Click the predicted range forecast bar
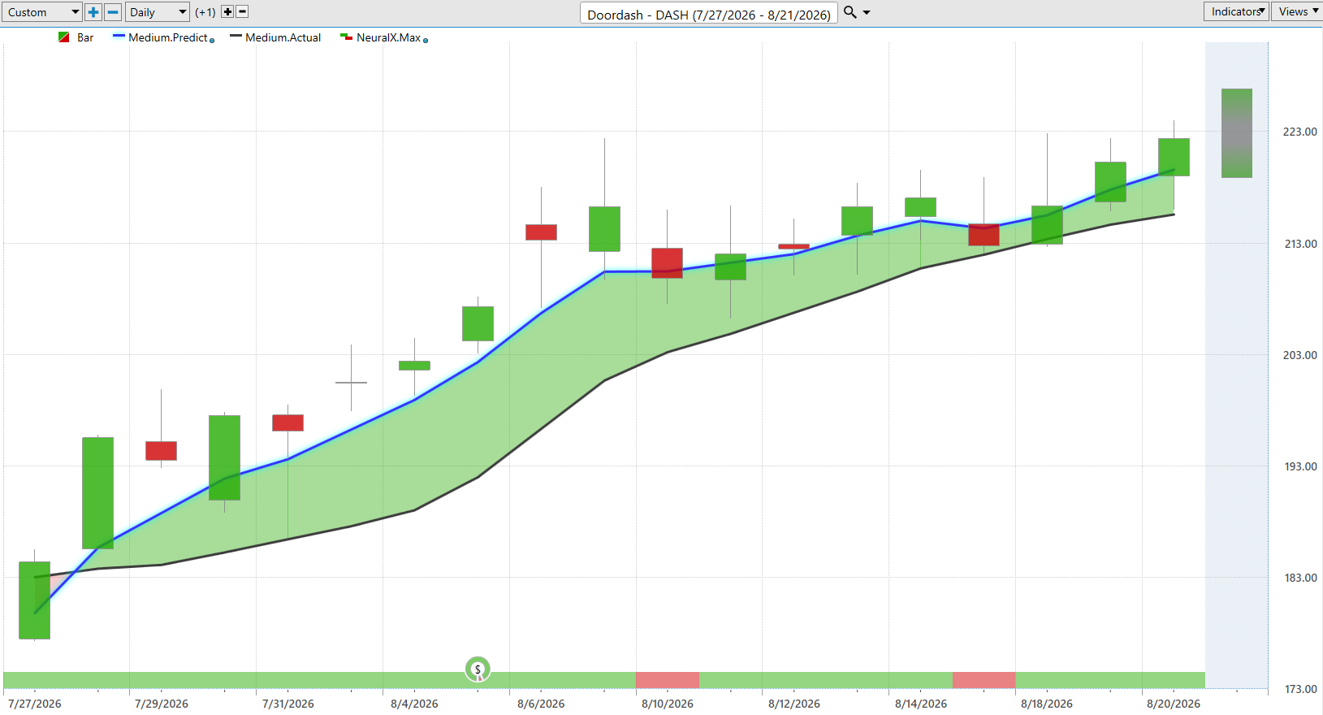The image size is (1323, 715). [1236, 133]
